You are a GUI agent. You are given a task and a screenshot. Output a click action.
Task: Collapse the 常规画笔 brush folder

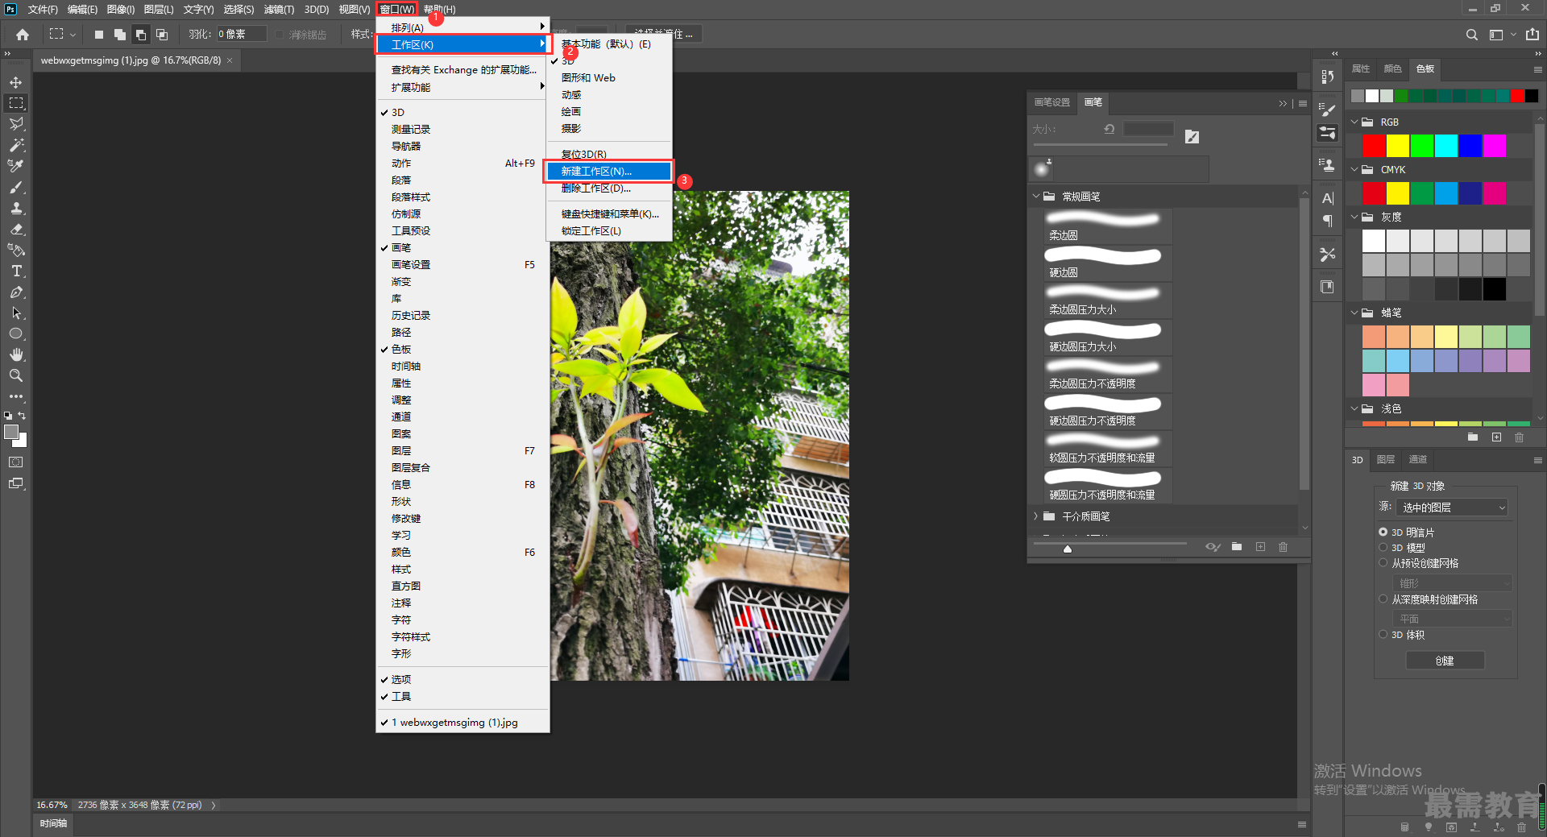tap(1036, 197)
